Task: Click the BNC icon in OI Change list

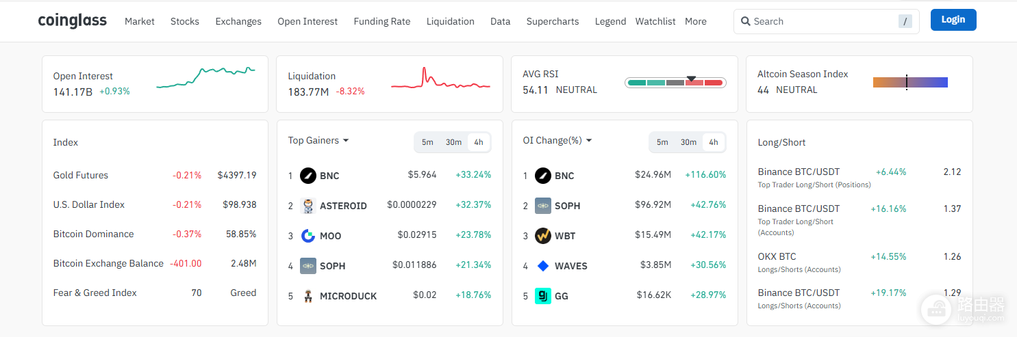Action: (543, 176)
